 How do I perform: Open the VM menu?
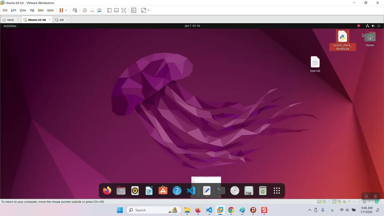[32, 10]
